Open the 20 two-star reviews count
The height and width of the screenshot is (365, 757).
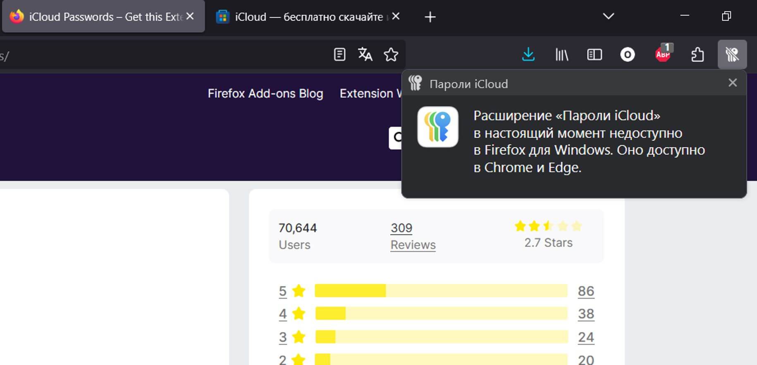[586, 359]
